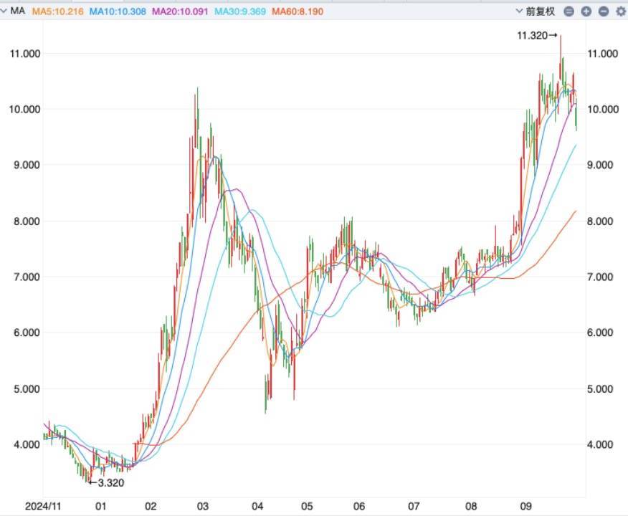This screenshot has height=516, width=628.
Task: Zoom in with the plus icon
Action: pos(586,11)
